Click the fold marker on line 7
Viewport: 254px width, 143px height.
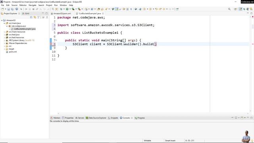[x=56, y=40]
